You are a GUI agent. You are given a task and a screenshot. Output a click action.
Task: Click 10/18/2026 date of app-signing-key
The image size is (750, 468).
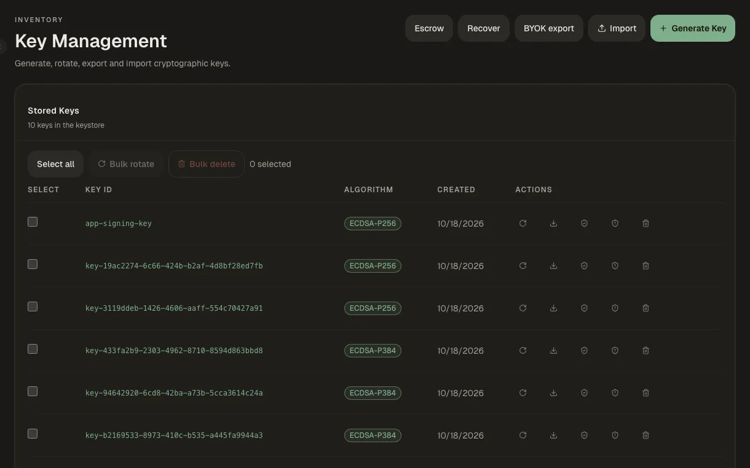(x=460, y=224)
